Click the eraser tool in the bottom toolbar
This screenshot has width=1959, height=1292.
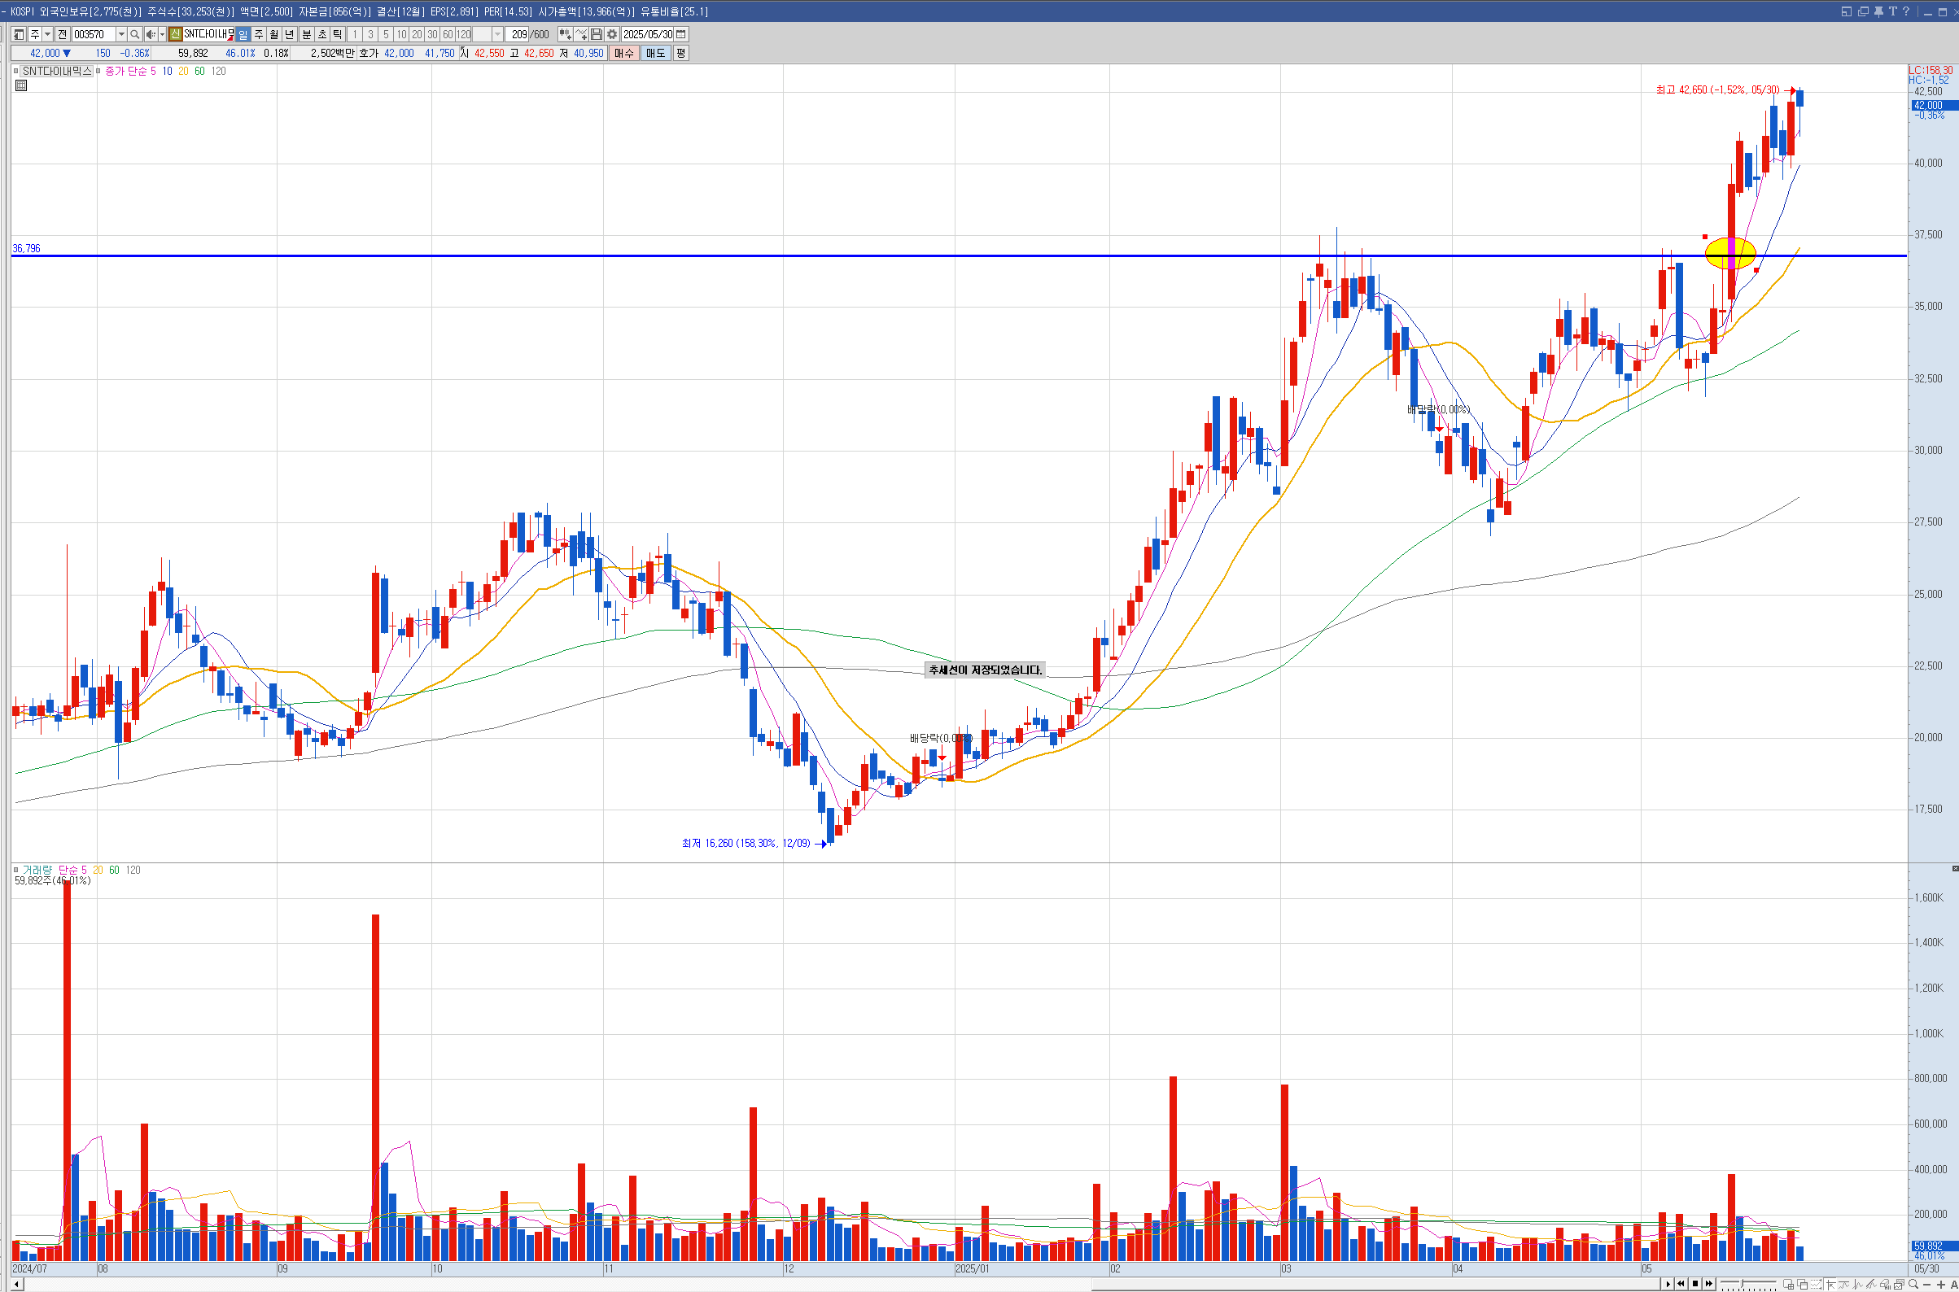coord(1885,1285)
